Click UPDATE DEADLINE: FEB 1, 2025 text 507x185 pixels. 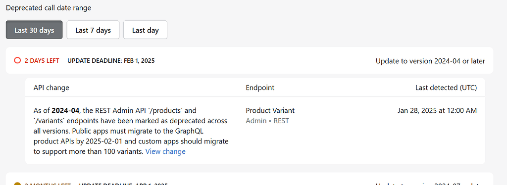tap(111, 61)
